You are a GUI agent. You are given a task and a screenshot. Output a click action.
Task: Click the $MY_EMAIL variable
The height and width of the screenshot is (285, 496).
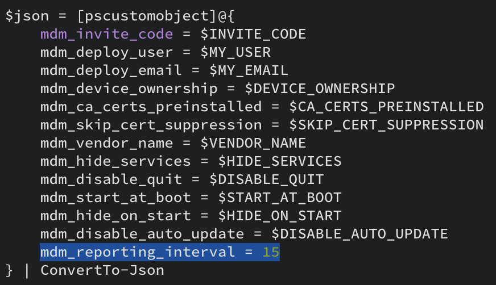(249, 70)
